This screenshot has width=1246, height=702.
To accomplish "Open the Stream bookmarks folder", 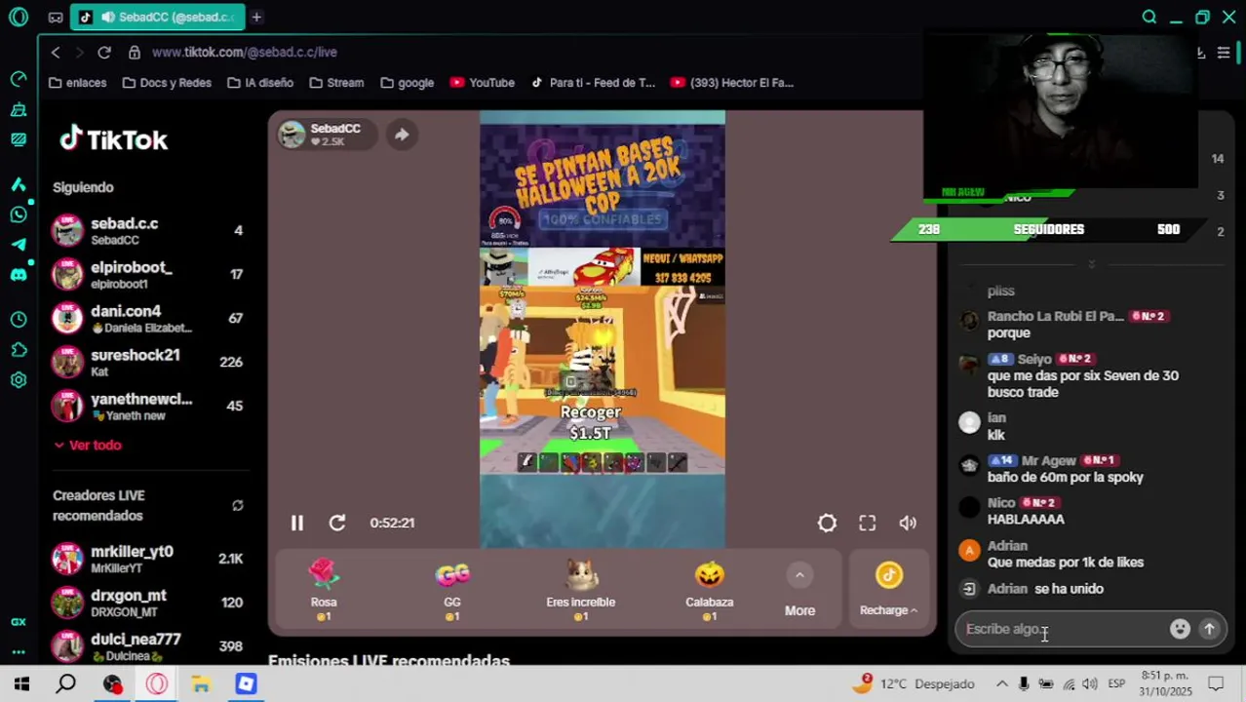I will 336,83.
